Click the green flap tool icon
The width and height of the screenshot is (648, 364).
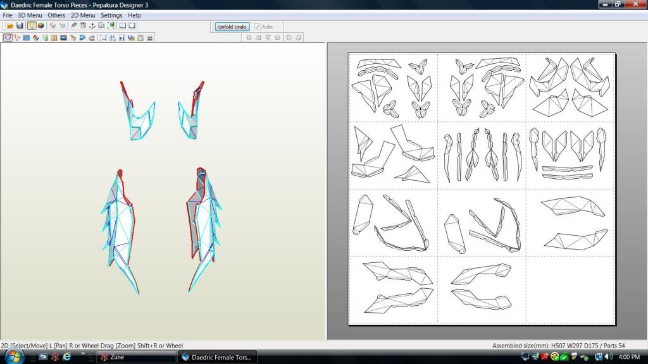45,37
